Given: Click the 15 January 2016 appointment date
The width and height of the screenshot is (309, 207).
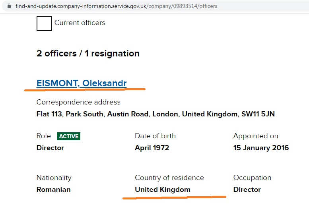Looking at the screenshot, I should [x=261, y=148].
